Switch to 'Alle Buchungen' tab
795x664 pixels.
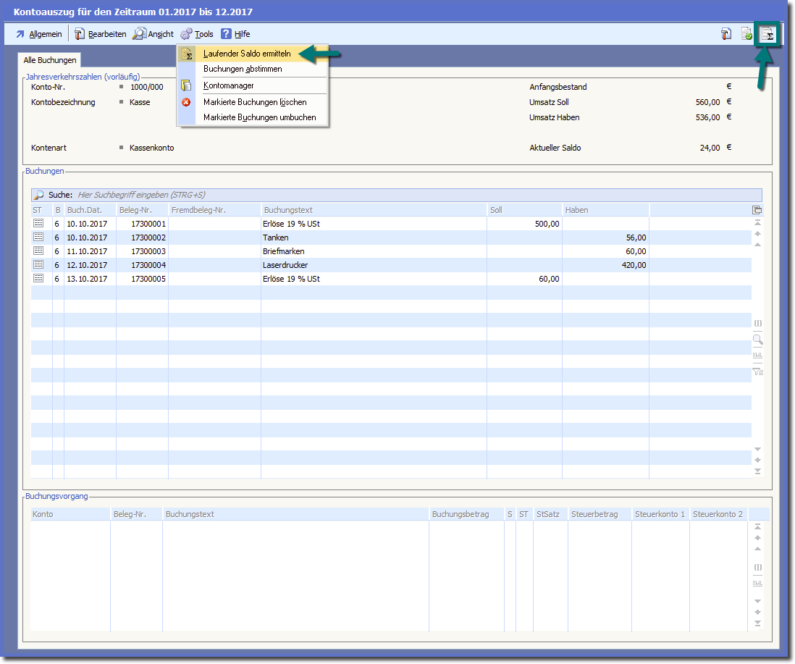click(x=50, y=61)
